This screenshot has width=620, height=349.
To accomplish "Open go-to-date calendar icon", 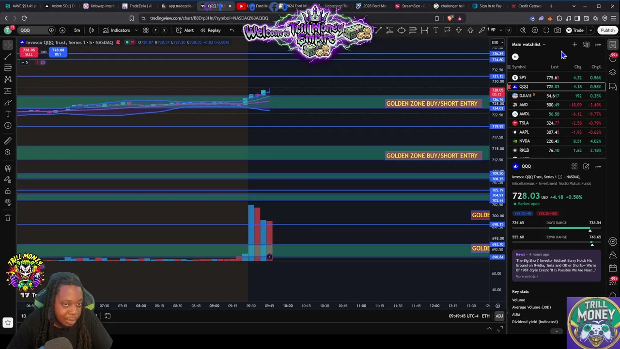I will 108,316.
